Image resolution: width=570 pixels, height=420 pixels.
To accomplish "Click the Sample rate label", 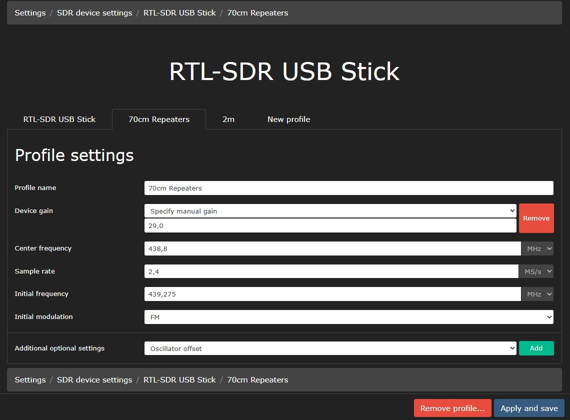I will tap(34, 271).
